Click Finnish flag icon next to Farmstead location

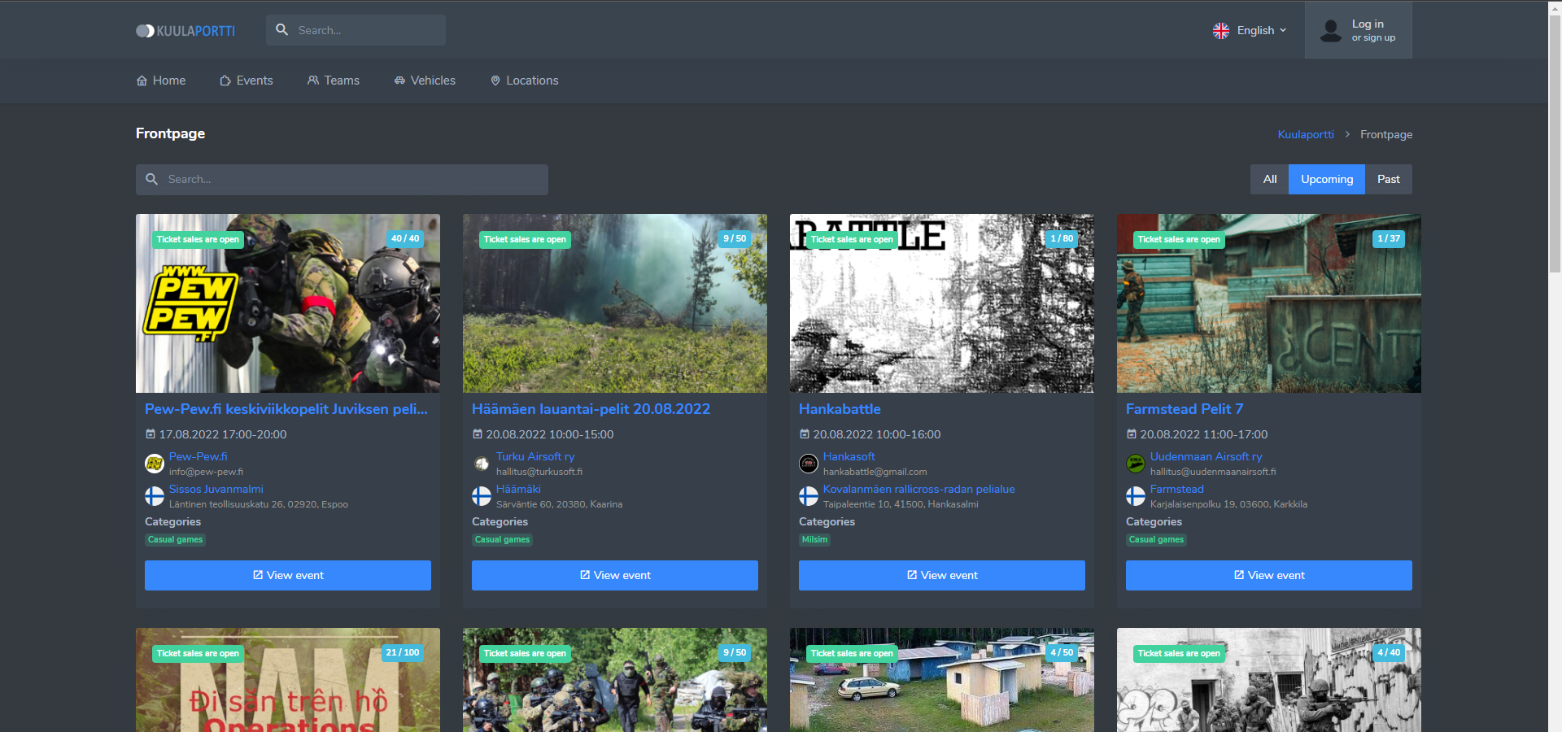pyautogui.click(x=1136, y=496)
